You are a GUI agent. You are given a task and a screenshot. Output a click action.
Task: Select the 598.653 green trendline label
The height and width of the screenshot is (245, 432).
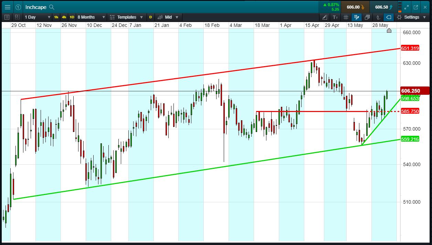(410, 99)
